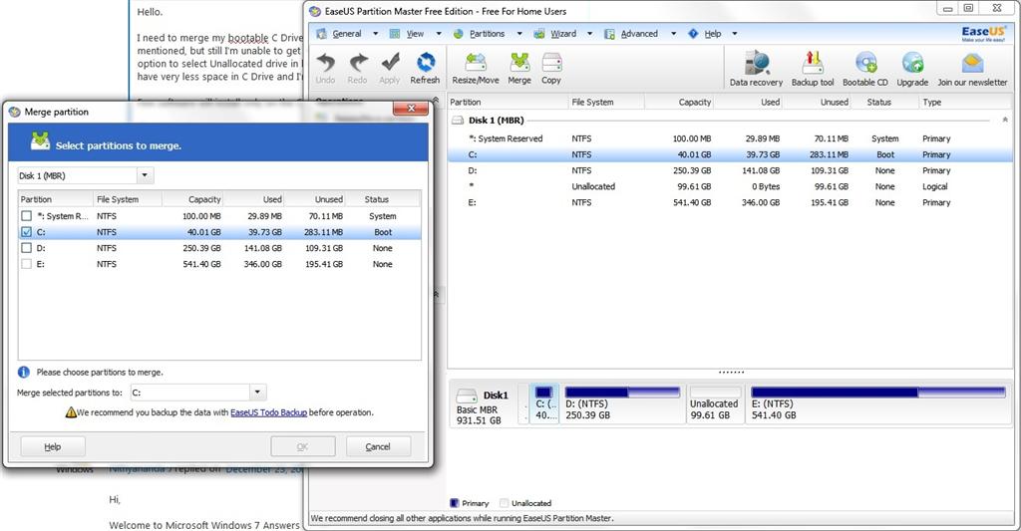
Task: Check the System Reserved partition box
Action: click(x=26, y=216)
